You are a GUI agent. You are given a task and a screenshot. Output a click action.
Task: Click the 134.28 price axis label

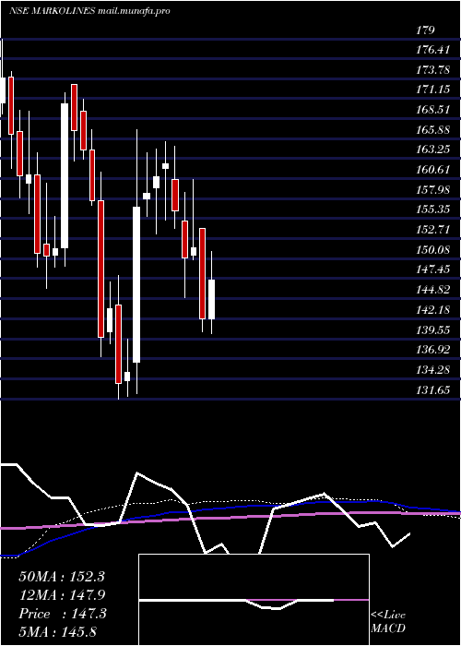[x=432, y=370]
